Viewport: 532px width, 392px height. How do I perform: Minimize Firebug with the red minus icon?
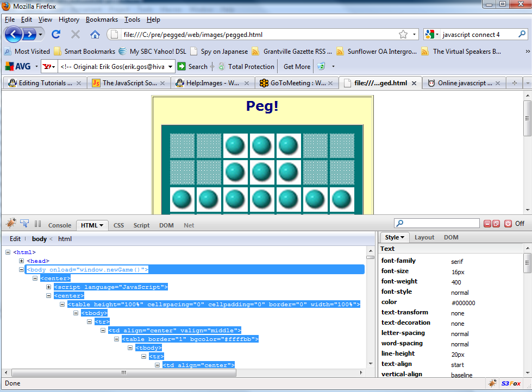[x=487, y=224]
